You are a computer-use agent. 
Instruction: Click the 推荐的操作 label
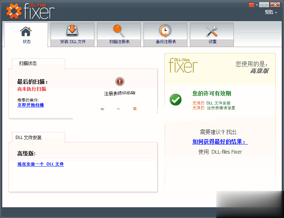coord(28,100)
